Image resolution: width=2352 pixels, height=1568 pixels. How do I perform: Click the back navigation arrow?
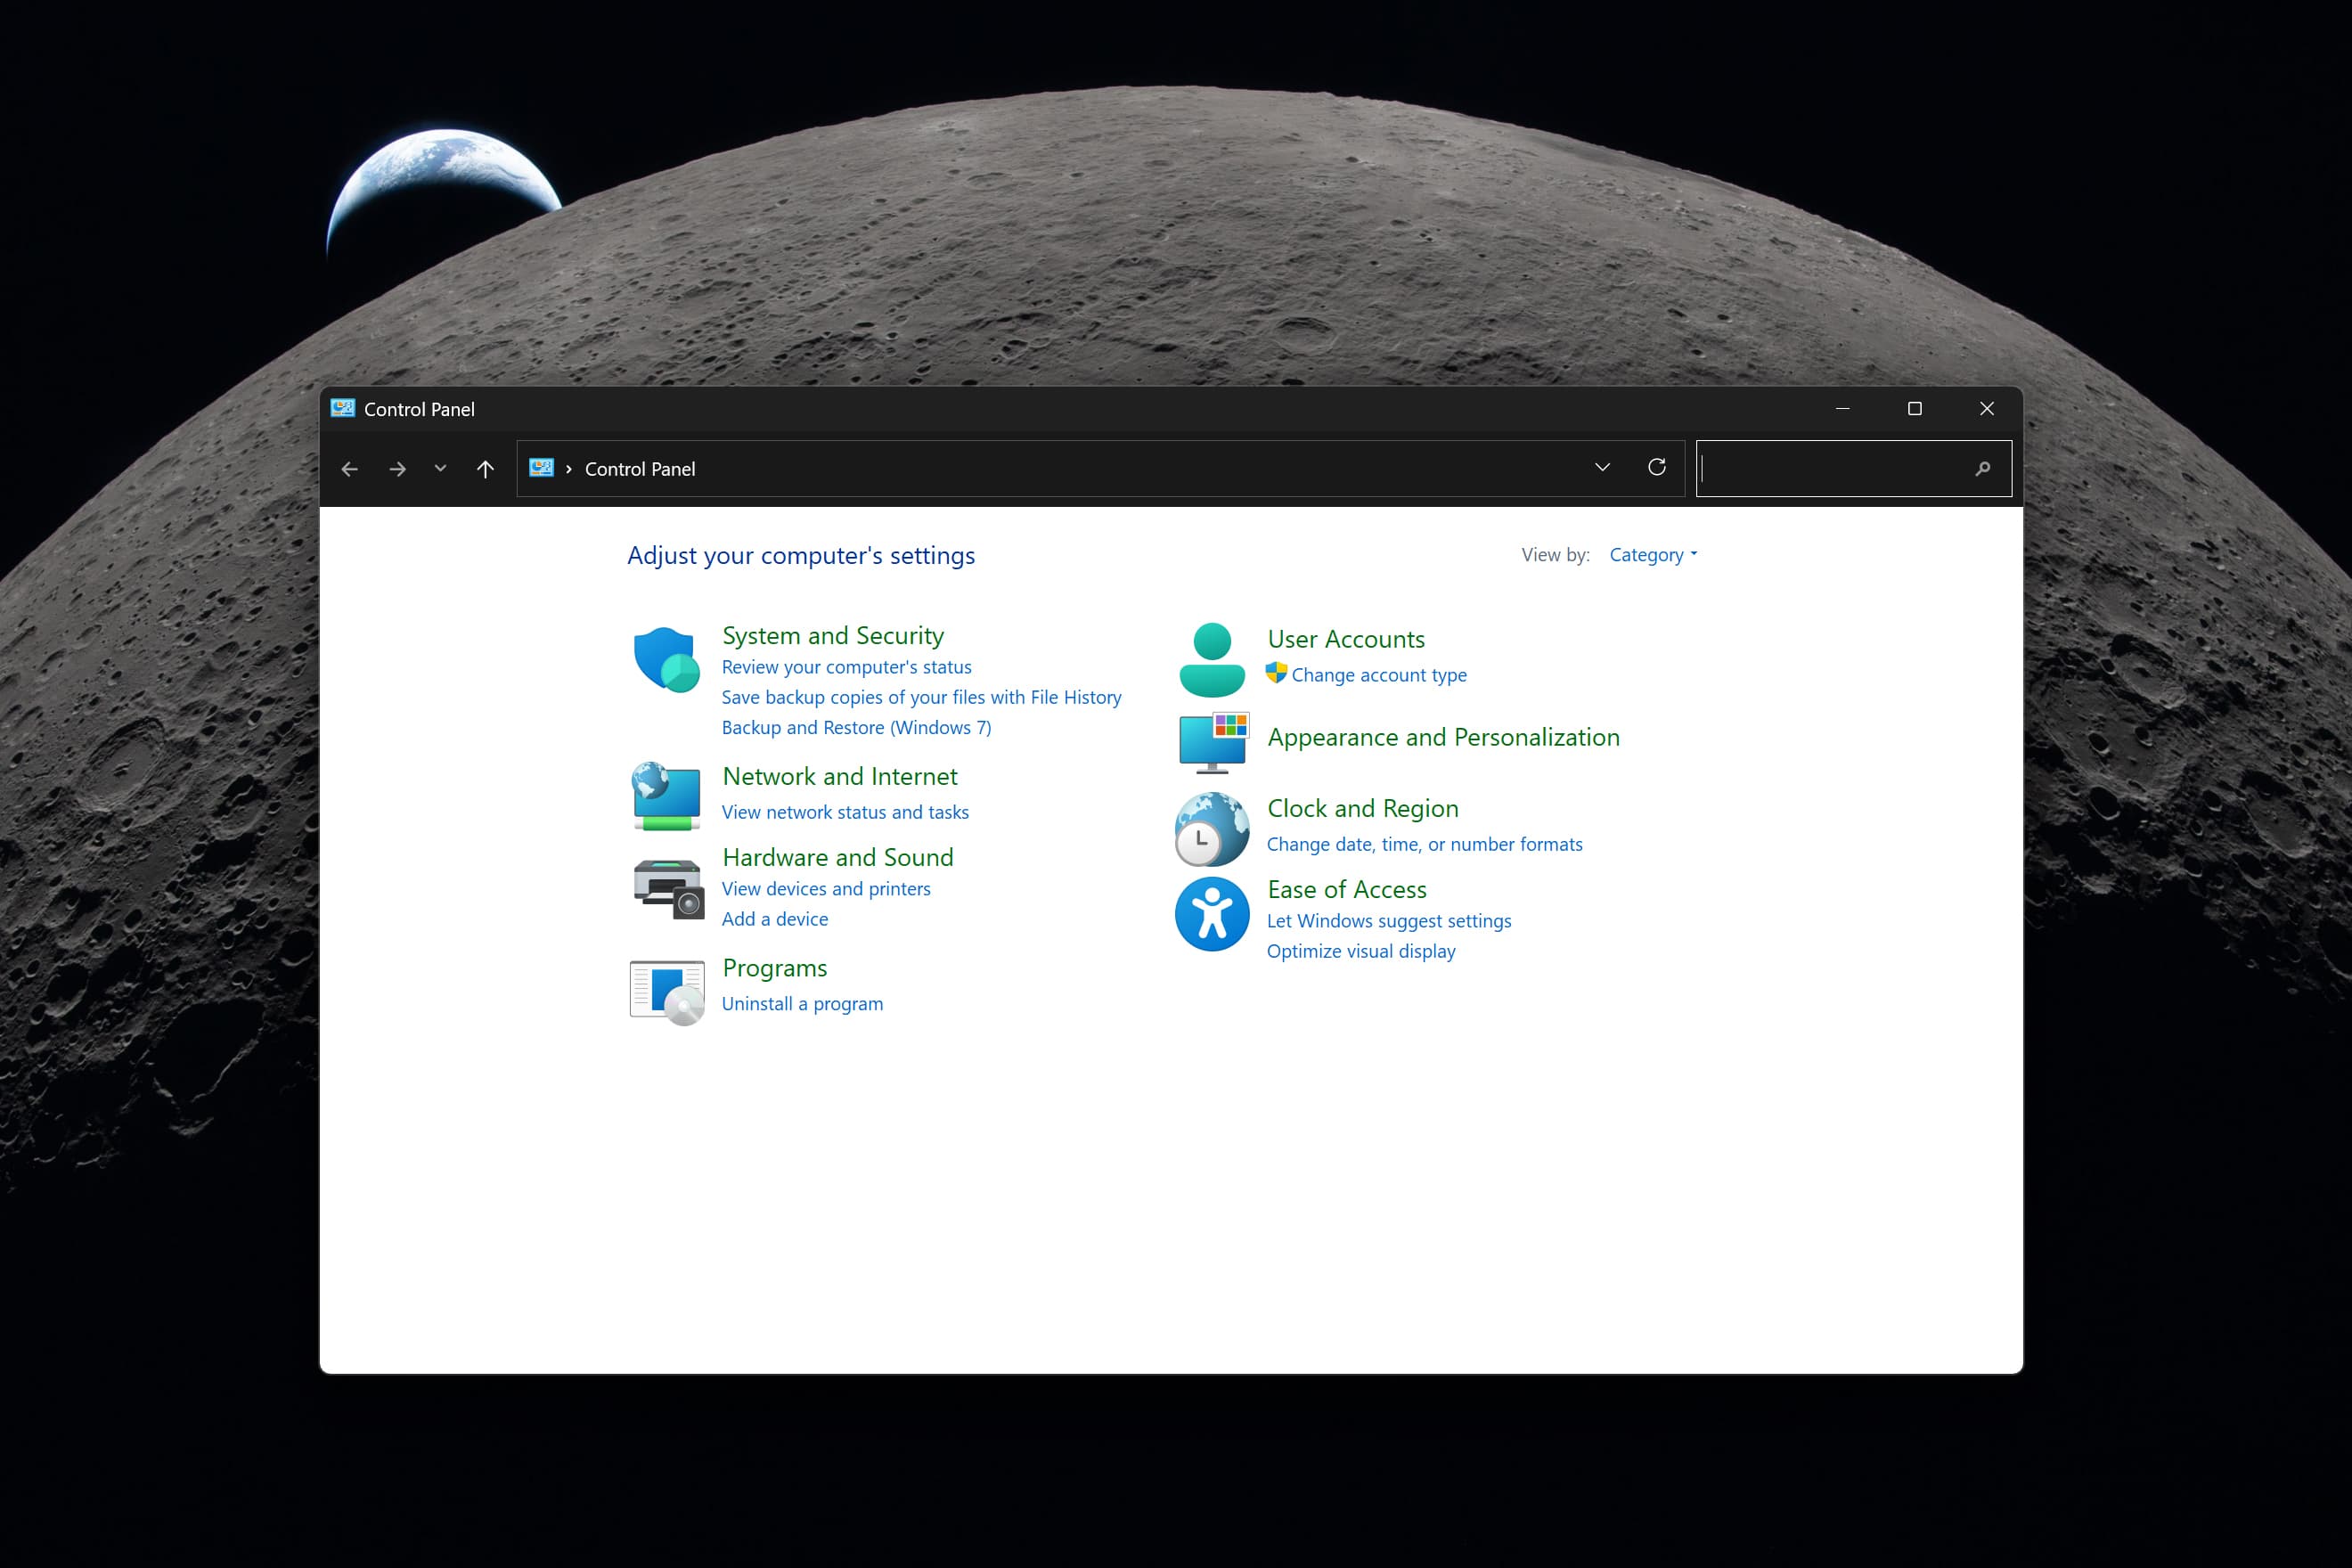(349, 468)
